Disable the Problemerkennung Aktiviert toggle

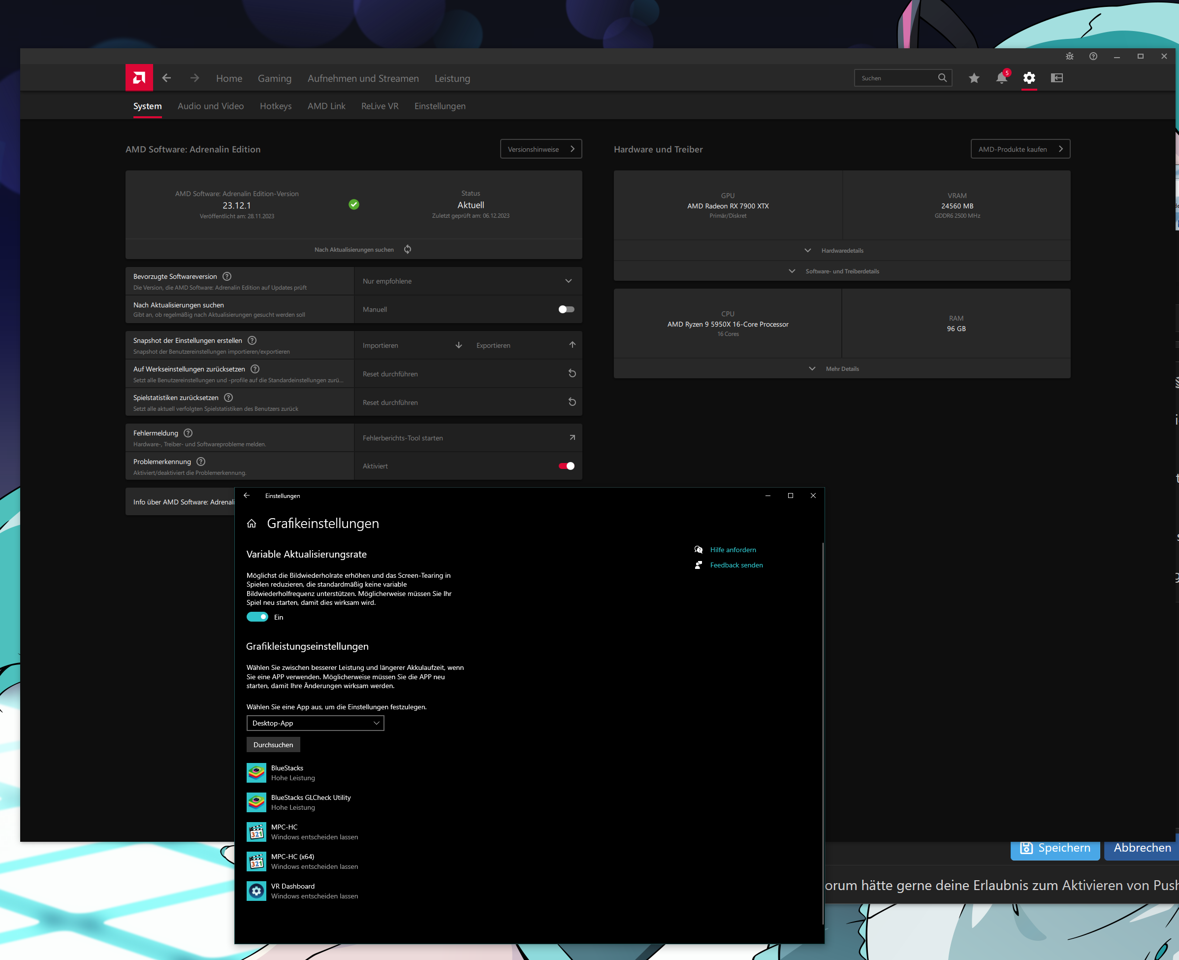(x=566, y=465)
